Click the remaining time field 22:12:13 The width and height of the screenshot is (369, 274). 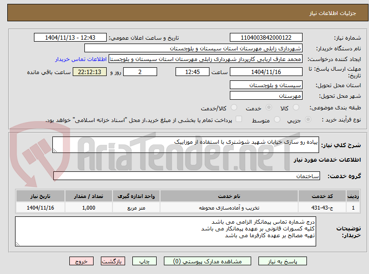[89, 72]
